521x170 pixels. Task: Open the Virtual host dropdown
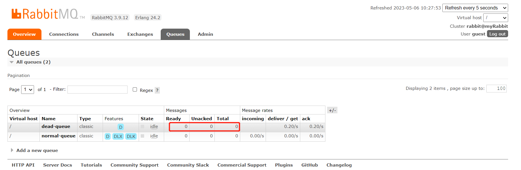coord(495,18)
